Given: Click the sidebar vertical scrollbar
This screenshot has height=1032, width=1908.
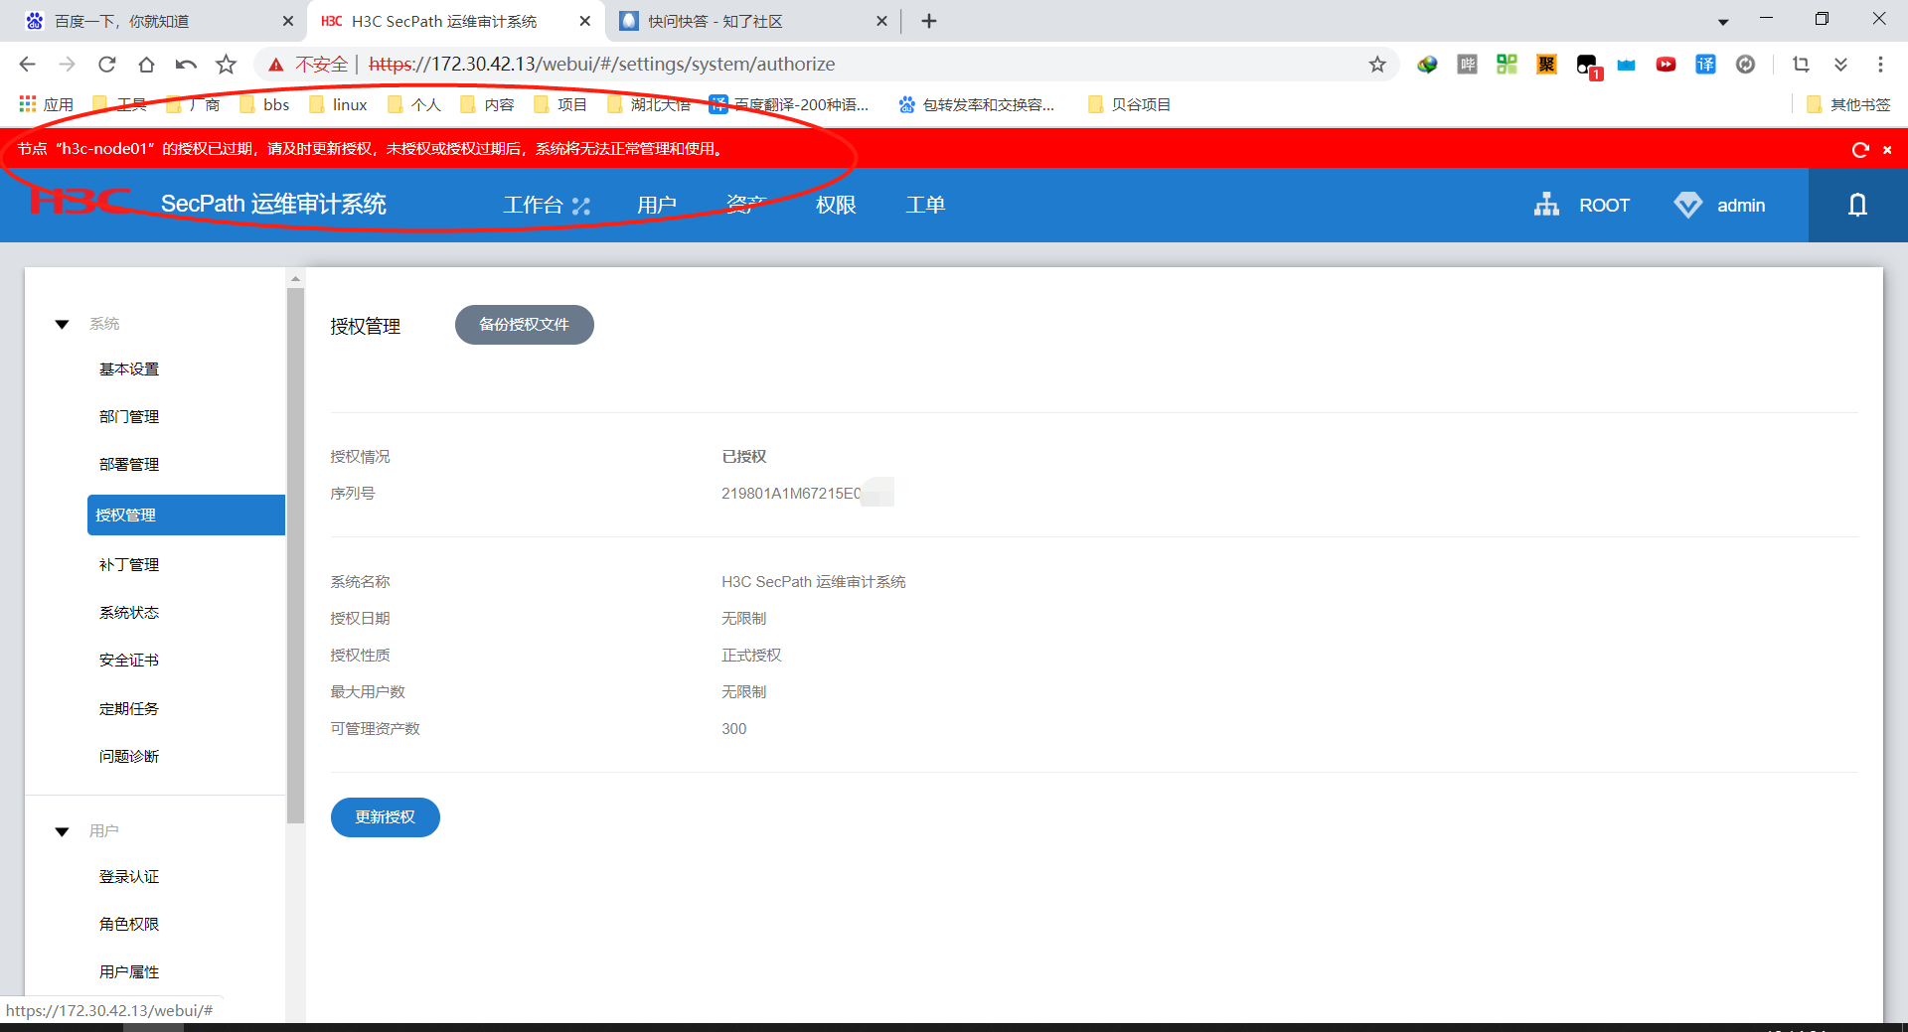Looking at the screenshot, I should (x=295, y=556).
